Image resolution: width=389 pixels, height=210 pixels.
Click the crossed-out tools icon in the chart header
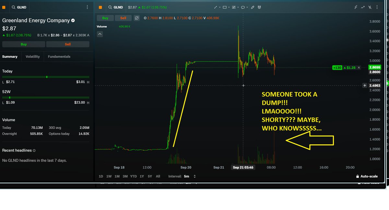tap(370, 7)
